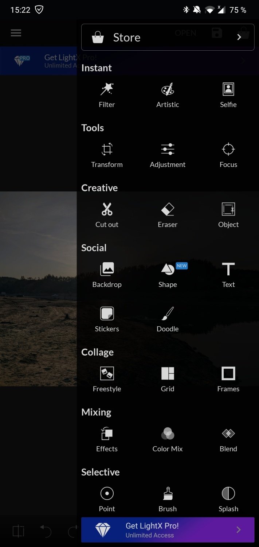This screenshot has width=259, height=547.
Task: Select the Eraser tool
Action: [x=168, y=215]
